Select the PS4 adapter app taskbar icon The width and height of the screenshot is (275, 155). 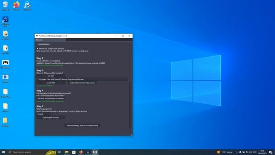coord(95,152)
